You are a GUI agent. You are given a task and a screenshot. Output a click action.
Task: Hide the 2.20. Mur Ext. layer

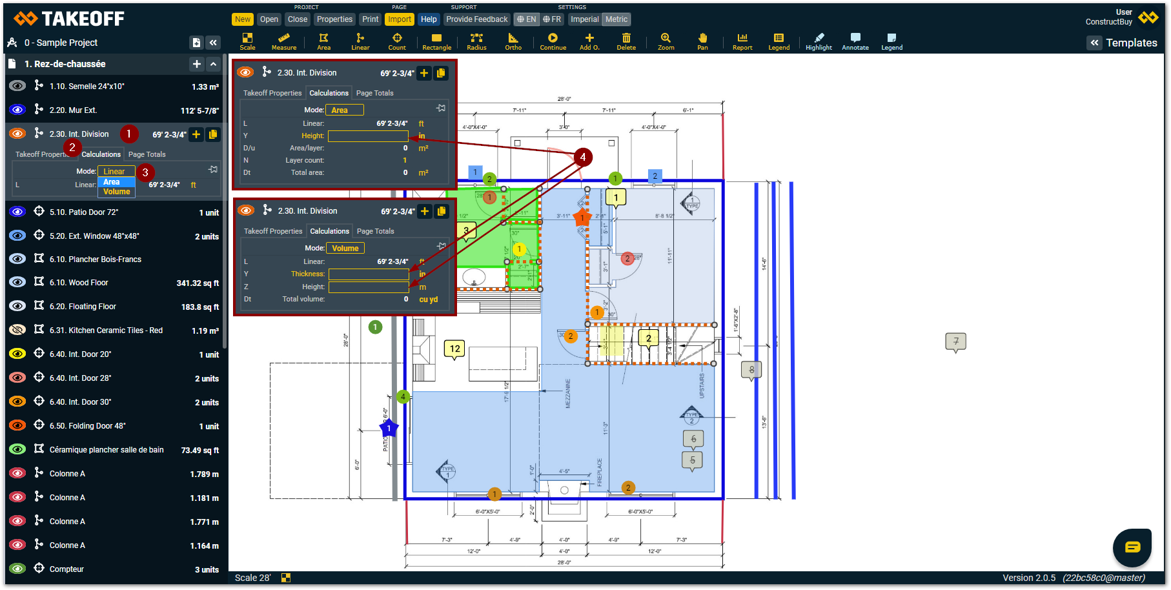tap(17, 110)
